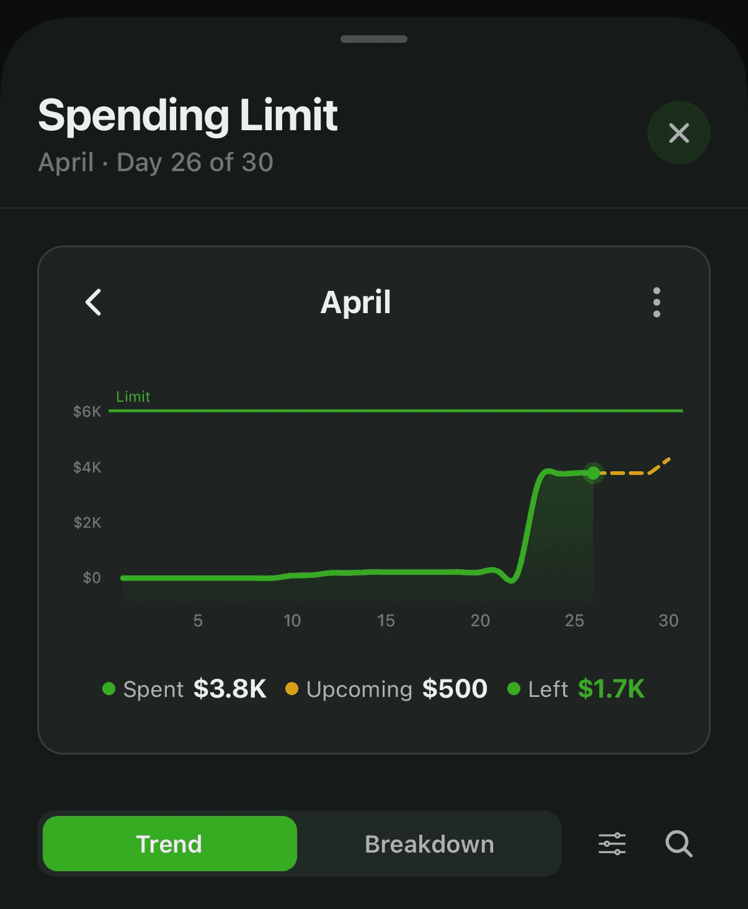Select the Trend tab
The width and height of the screenshot is (748, 909).
(x=170, y=844)
